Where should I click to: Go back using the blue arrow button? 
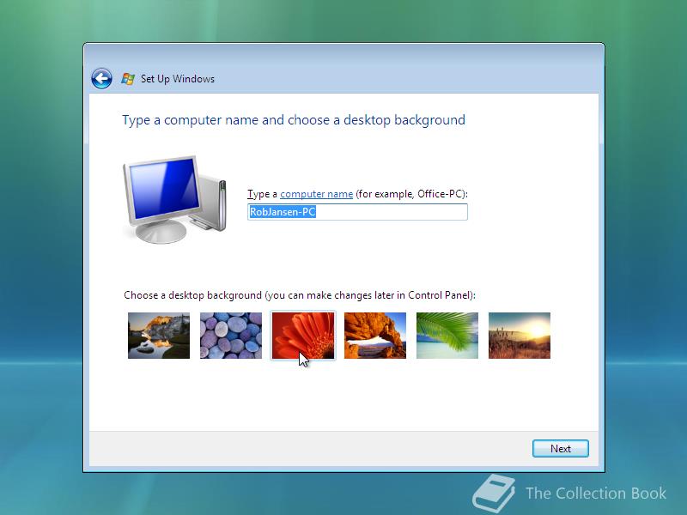coord(101,79)
